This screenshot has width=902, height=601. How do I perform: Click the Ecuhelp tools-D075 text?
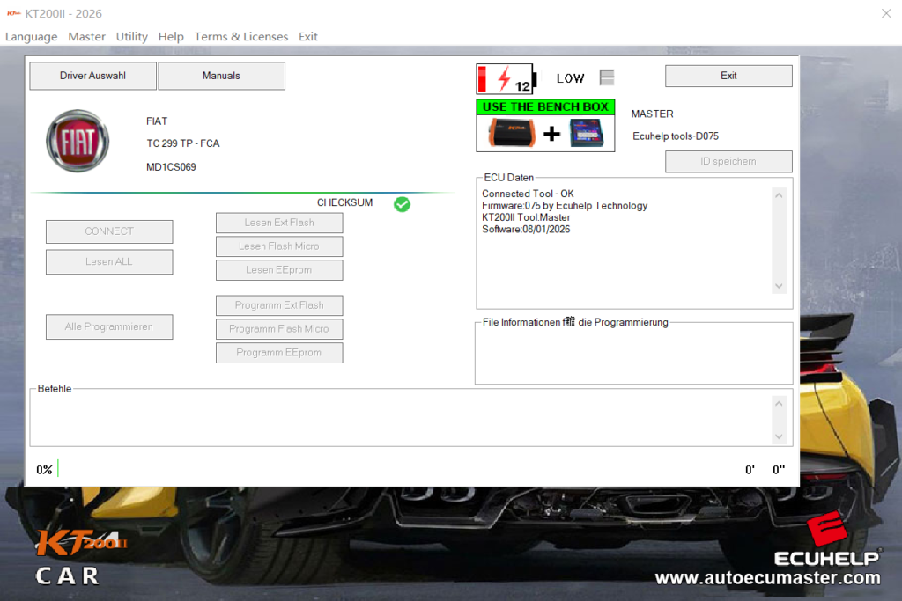coord(676,136)
